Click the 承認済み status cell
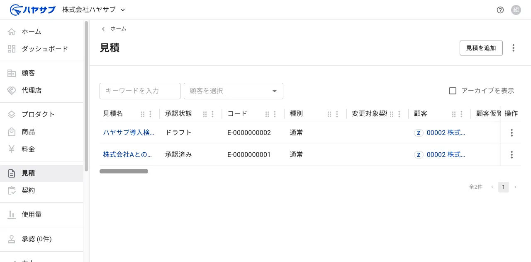531x262 pixels. [178, 155]
